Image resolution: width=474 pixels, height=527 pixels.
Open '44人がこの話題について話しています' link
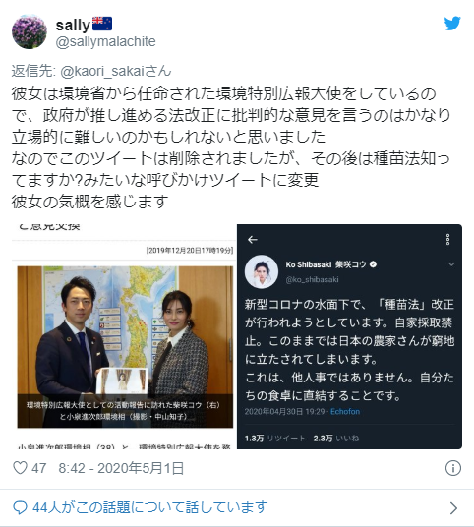click(x=150, y=507)
